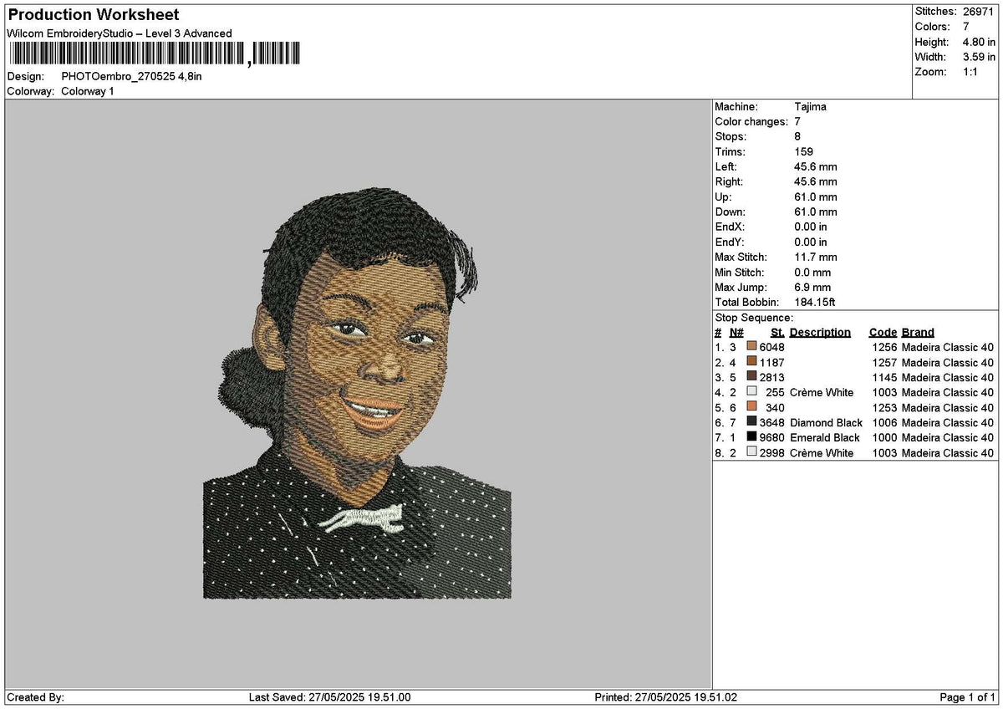Click the Code column header
The height and width of the screenshot is (709, 1003).
click(x=883, y=332)
